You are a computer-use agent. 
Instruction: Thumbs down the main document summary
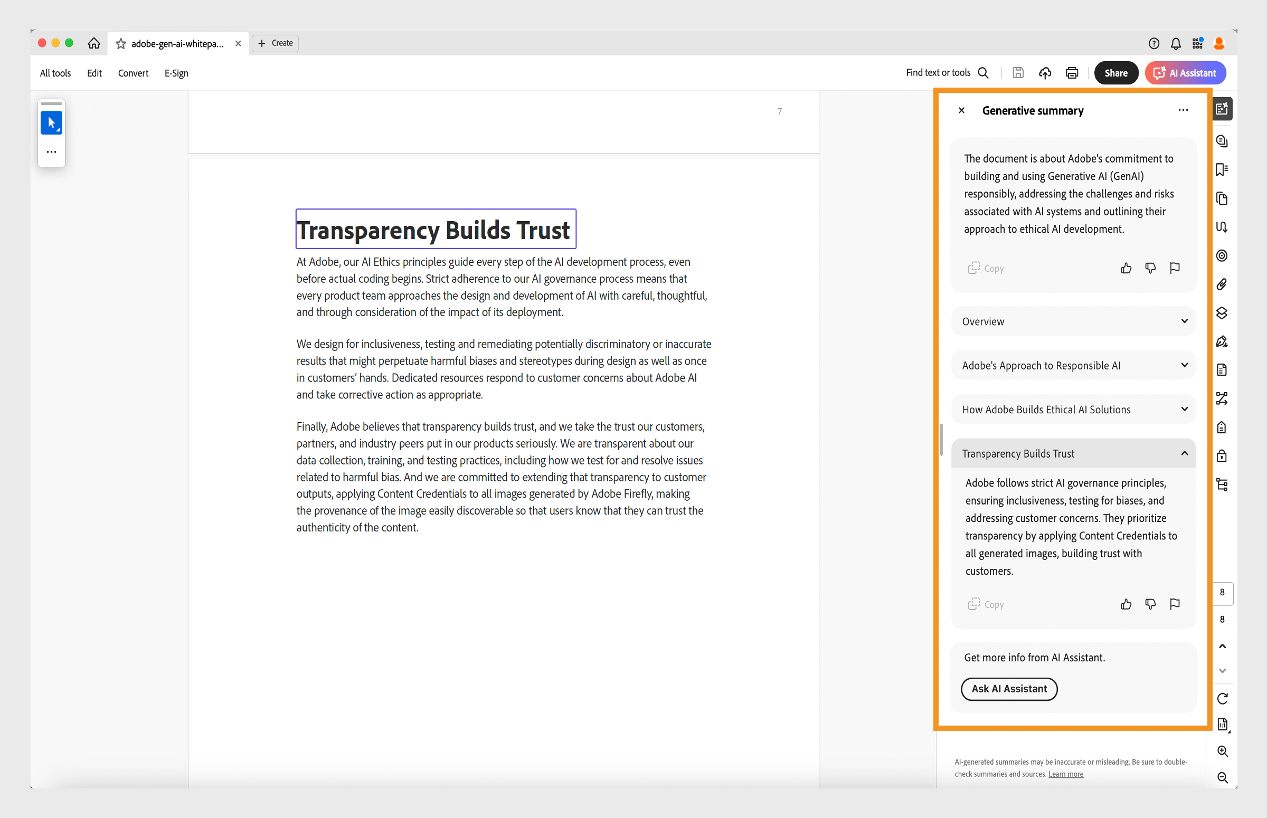(1150, 268)
